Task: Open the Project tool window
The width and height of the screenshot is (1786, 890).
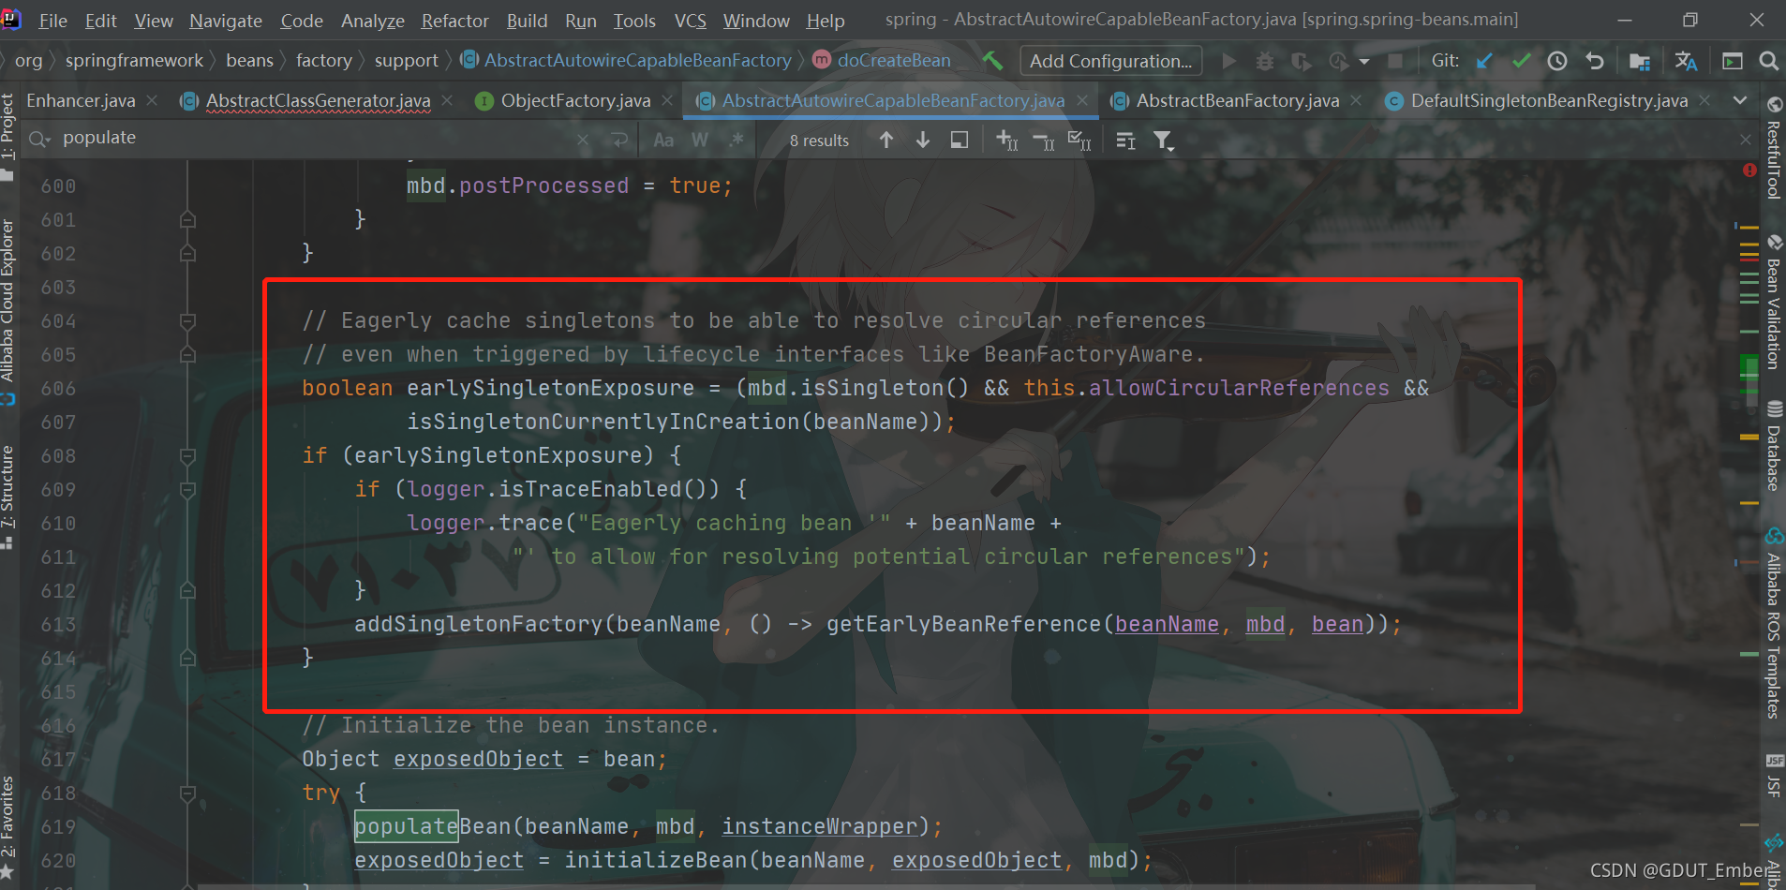Action: (8, 136)
